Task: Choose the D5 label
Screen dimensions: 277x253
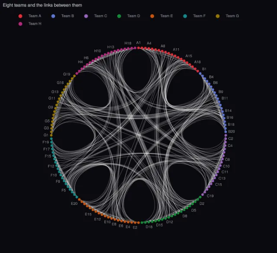Action: tap(194, 211)
